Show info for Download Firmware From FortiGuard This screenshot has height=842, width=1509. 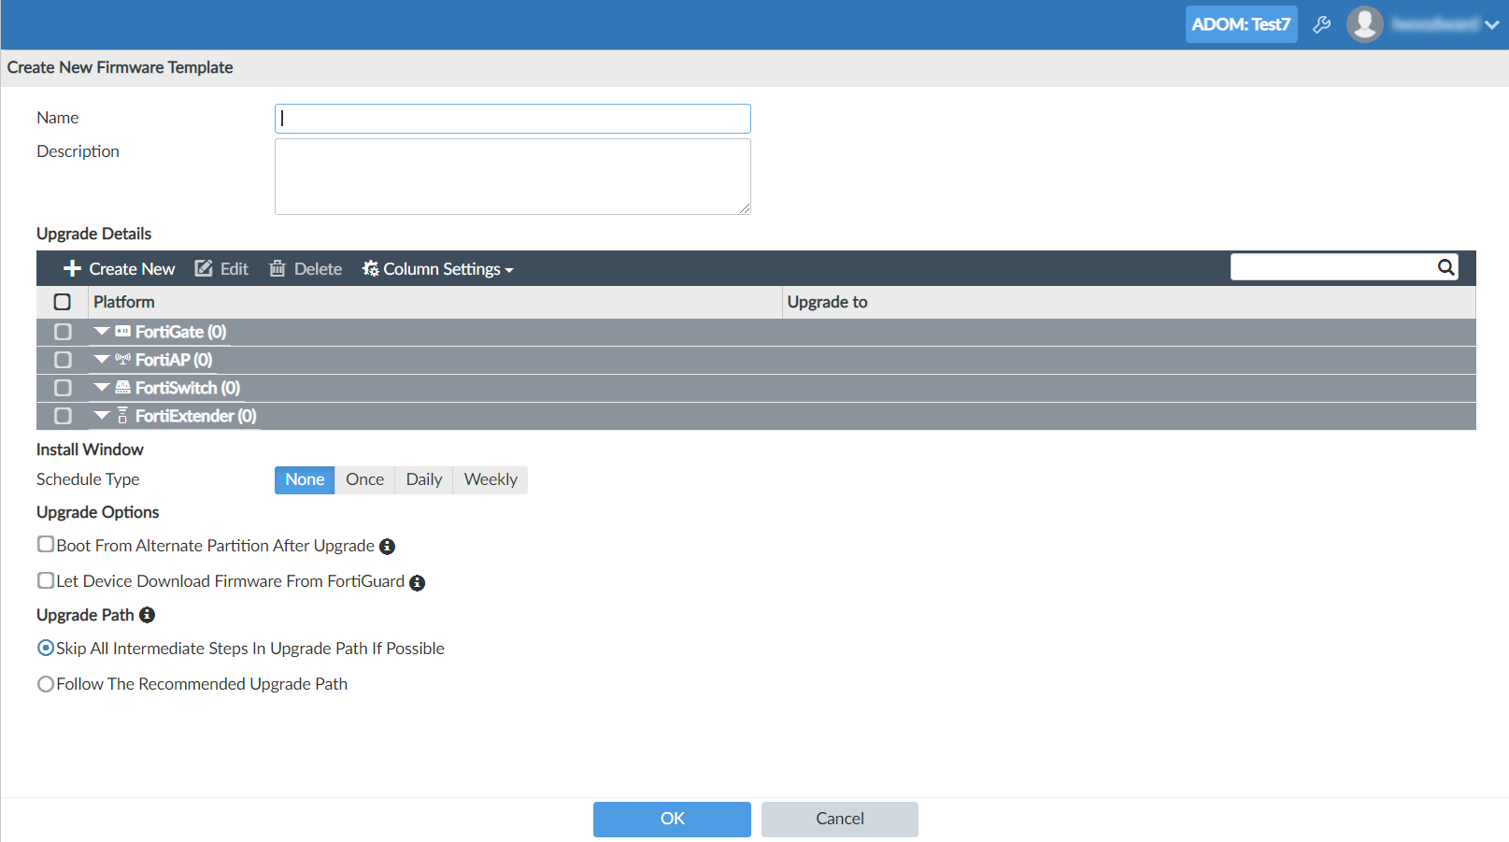417,582
